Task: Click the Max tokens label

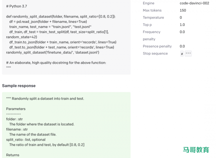Action: [152, 10]
